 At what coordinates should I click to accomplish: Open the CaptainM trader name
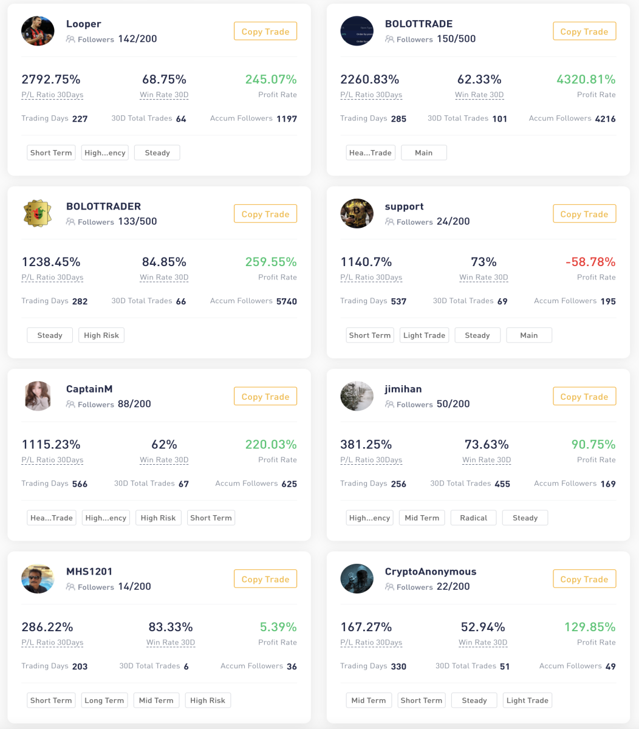click(89, 389)
